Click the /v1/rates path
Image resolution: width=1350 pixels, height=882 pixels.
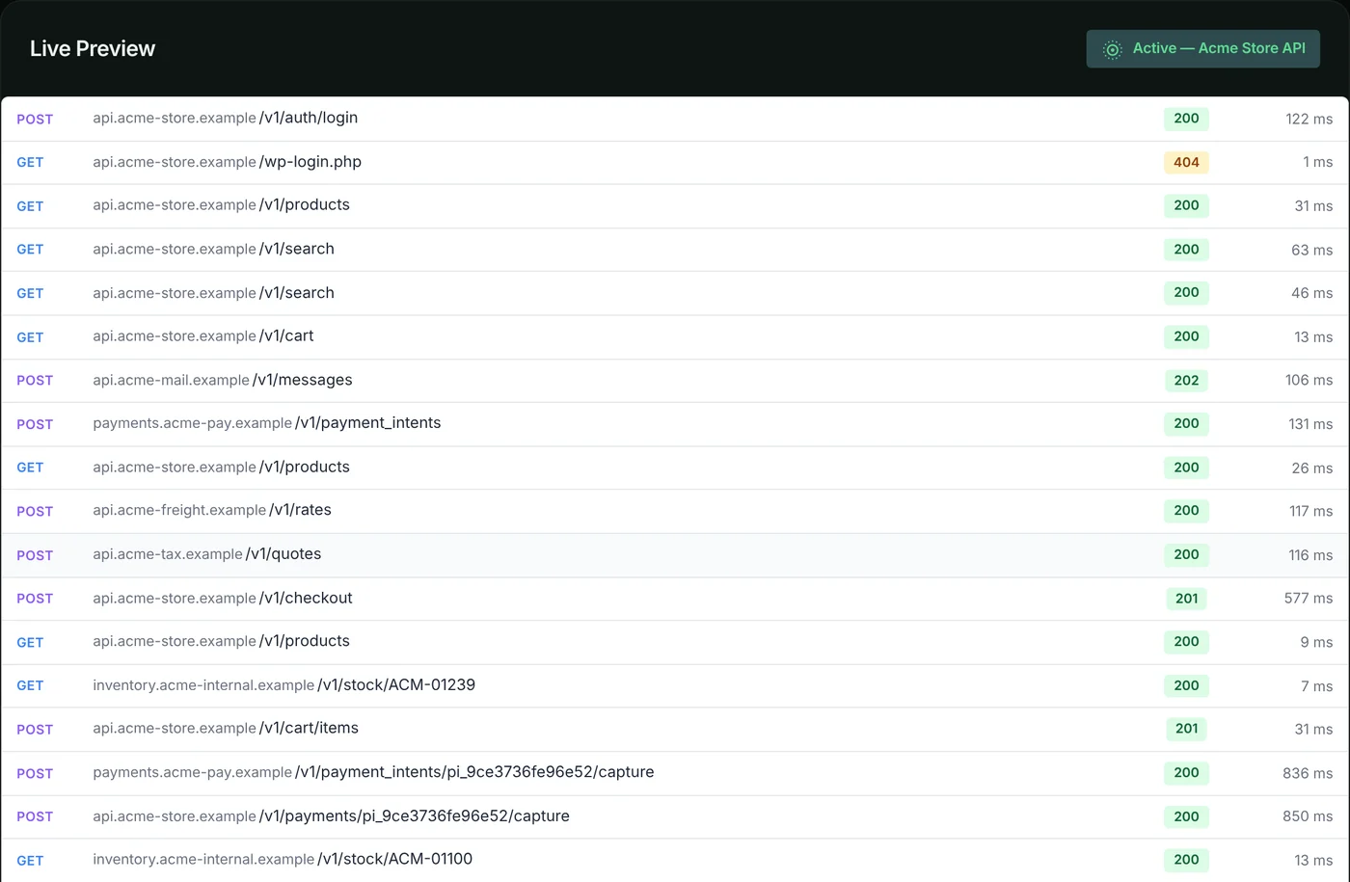[300, 510]
